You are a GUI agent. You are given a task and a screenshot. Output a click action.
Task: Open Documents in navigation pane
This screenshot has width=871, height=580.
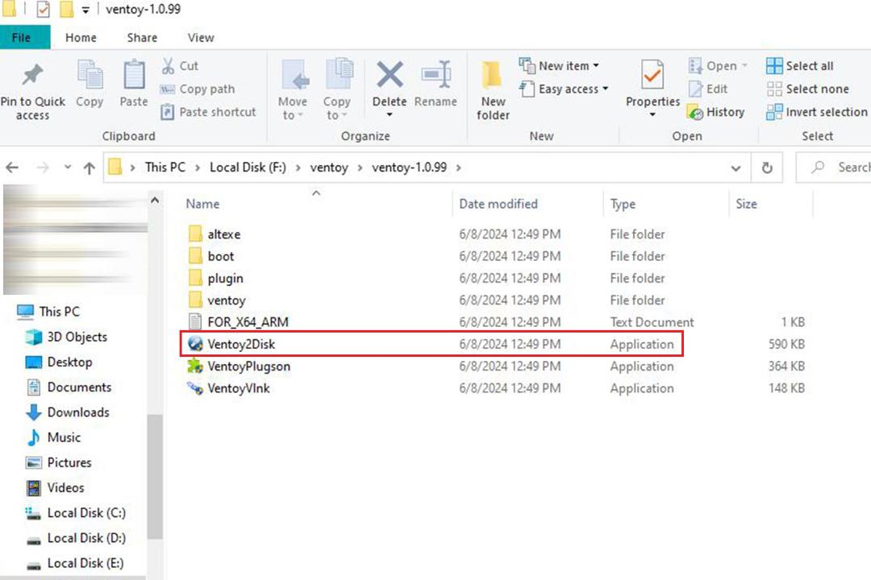(79, 387)
